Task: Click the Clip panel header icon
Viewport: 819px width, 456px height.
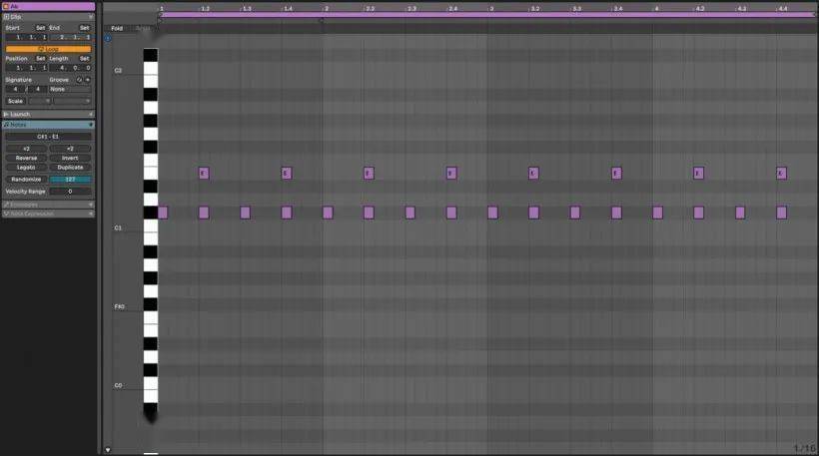Action: (6, 17)
